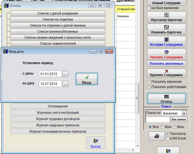Viewport: 194px width, 154px height.
Task: Click the printer icon button
Action: [x=157, y=136]
